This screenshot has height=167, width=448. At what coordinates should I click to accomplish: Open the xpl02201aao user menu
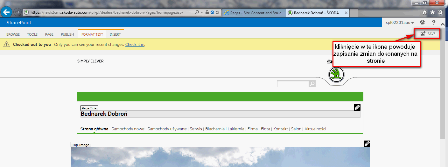coord(400,23)
